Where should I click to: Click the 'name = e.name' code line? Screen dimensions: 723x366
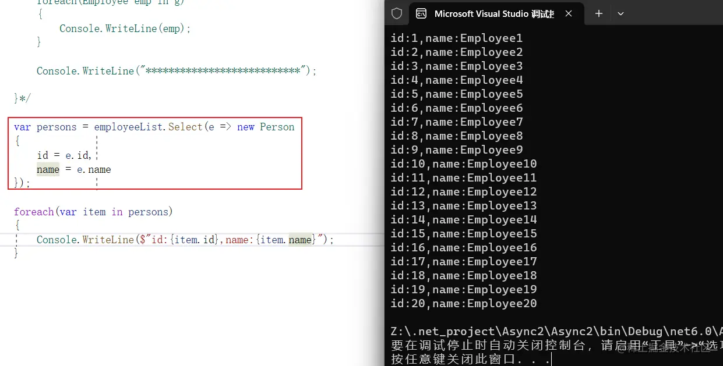click(73, 170)
